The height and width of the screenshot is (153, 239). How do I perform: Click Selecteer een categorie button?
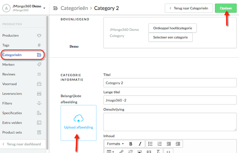(x=170, y=37)
